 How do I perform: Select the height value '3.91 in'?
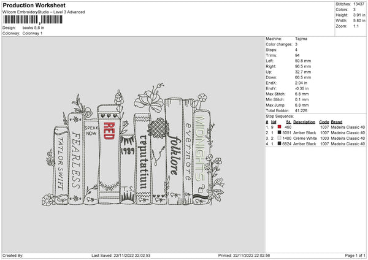(x=359, y=15)
